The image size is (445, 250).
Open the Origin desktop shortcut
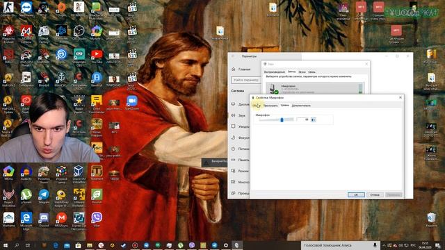click(x=61, y=8)
